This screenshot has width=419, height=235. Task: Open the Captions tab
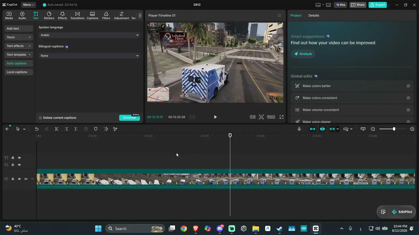[92, 15]
